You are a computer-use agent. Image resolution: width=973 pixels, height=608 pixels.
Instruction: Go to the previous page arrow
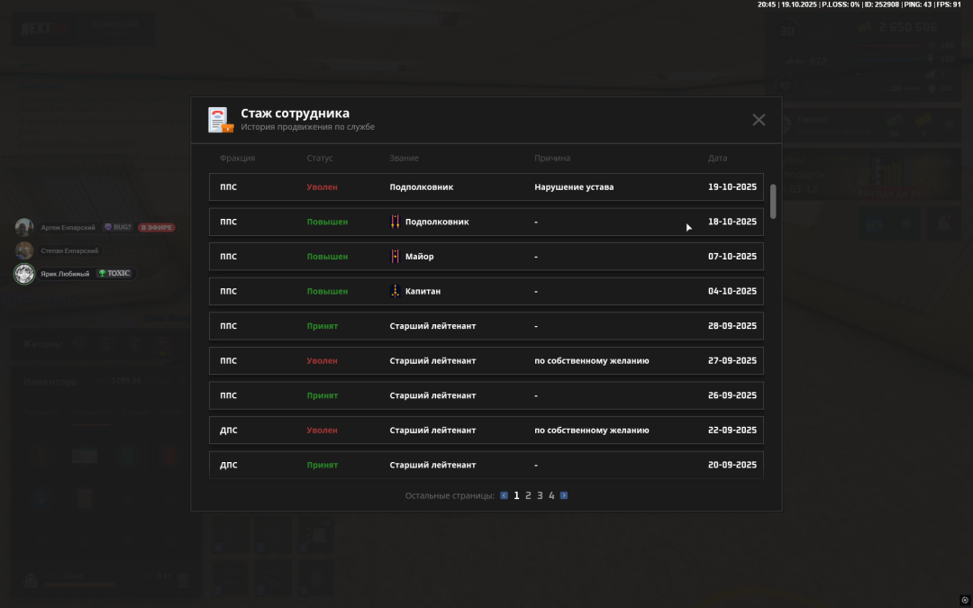[504, 495]
